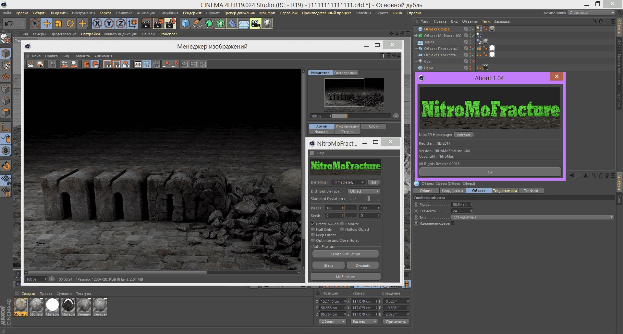
Task: Toggle Z axis lock
Action: click(x=121, y=23)
